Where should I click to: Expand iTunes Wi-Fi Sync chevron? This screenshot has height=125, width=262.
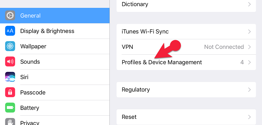249,31
